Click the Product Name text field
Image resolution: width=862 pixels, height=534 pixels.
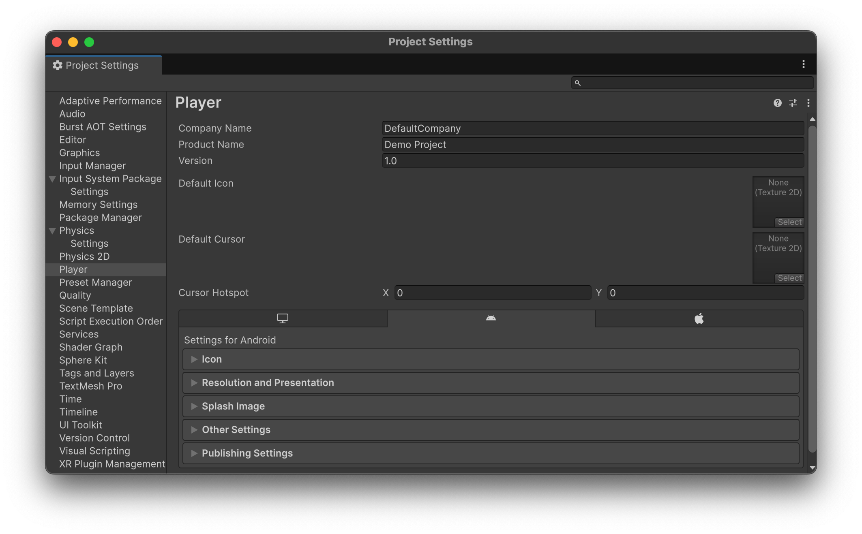(x=592, y=145)
